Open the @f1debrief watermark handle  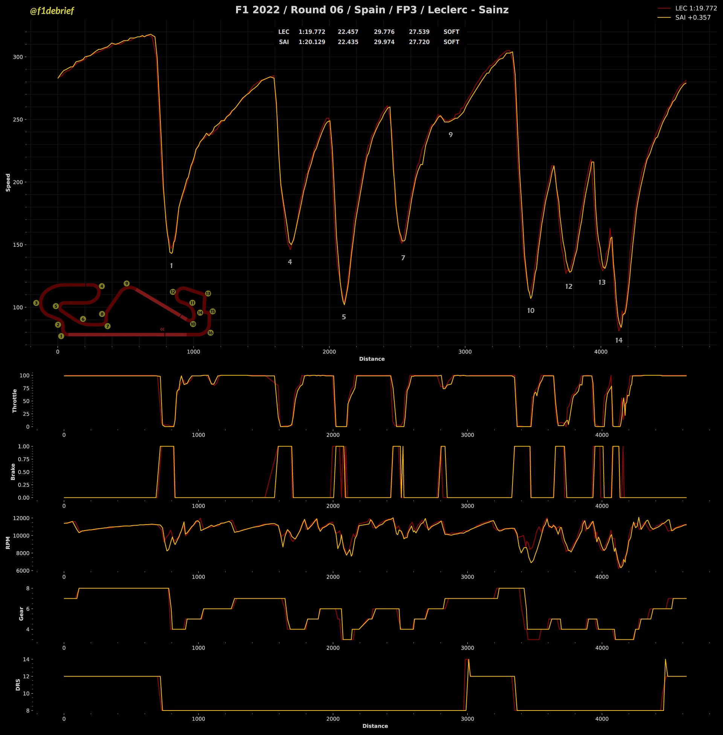(52, 11)
